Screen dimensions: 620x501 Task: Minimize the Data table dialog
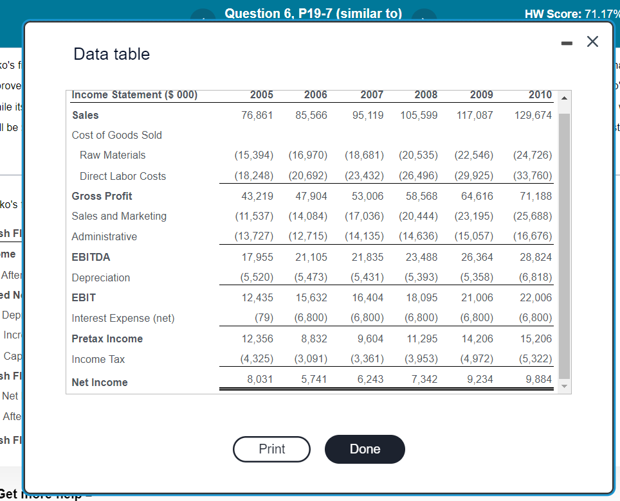pyautogui.click(x=567, y=42)
